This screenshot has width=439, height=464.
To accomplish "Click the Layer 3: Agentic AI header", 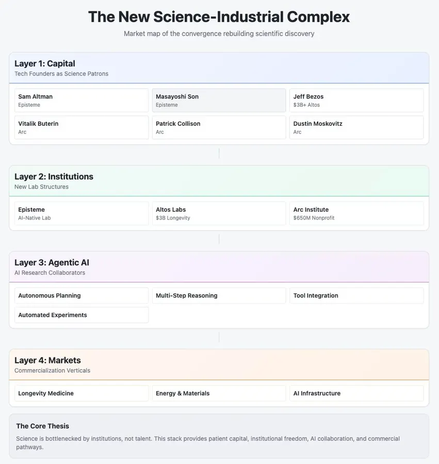I will pyautogui.click(x=219, y=267).
